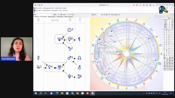Open the Windows Start menu

36,93
